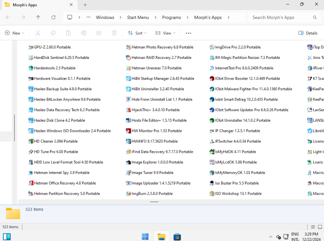
Task: Select IsMyHdOK 4.11 Portable icon
Action: tap(212, 152)
